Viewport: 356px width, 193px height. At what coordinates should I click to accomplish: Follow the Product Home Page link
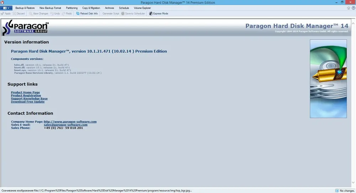(25, 92)
